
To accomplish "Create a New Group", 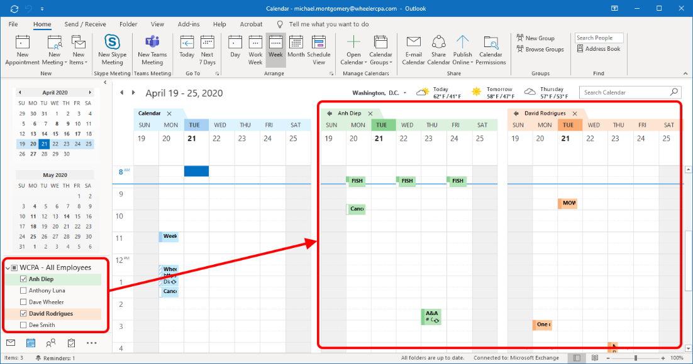I will point(535,38).
